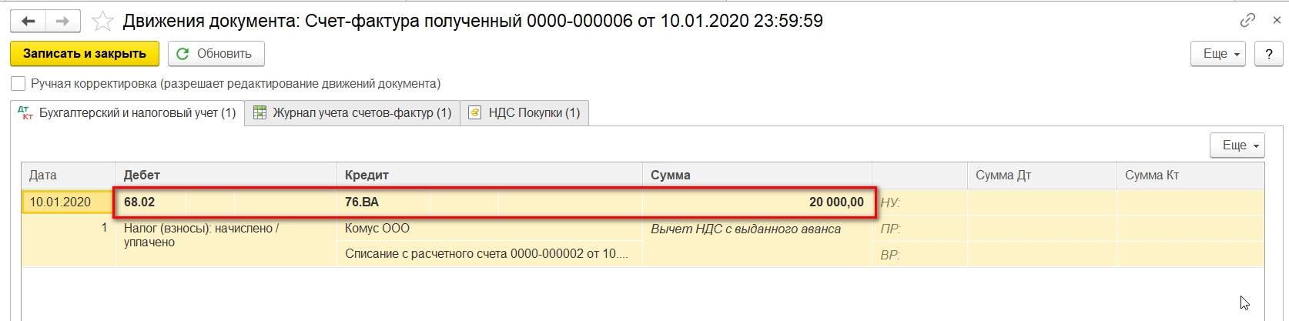Open help with question mark button
Image resolution: width=1289 pixels, height=321 pixels.
(x=1268, y=54)
